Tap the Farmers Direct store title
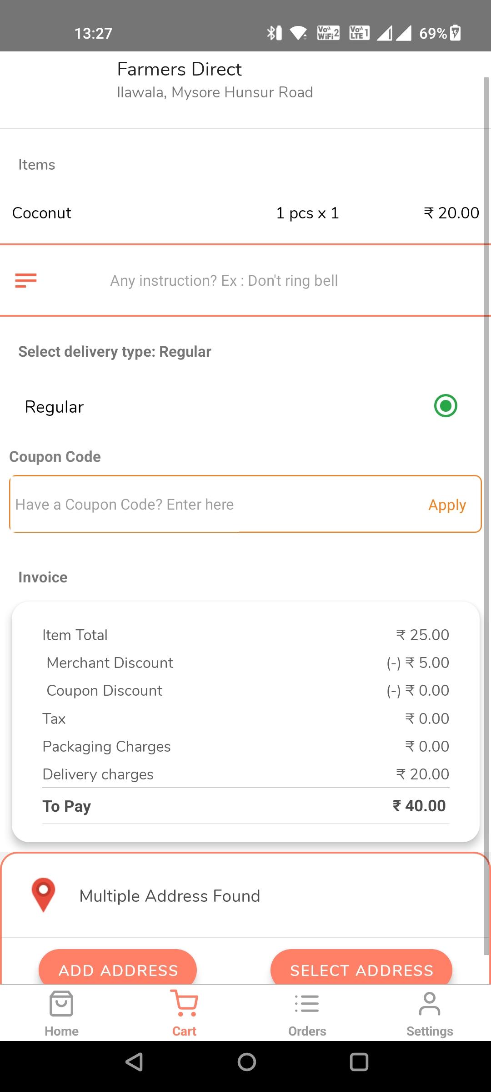Image resolution: width=491 pixels, height=1092 pixels. 180,69
